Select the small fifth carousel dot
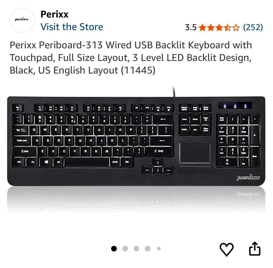 (159, 248)
